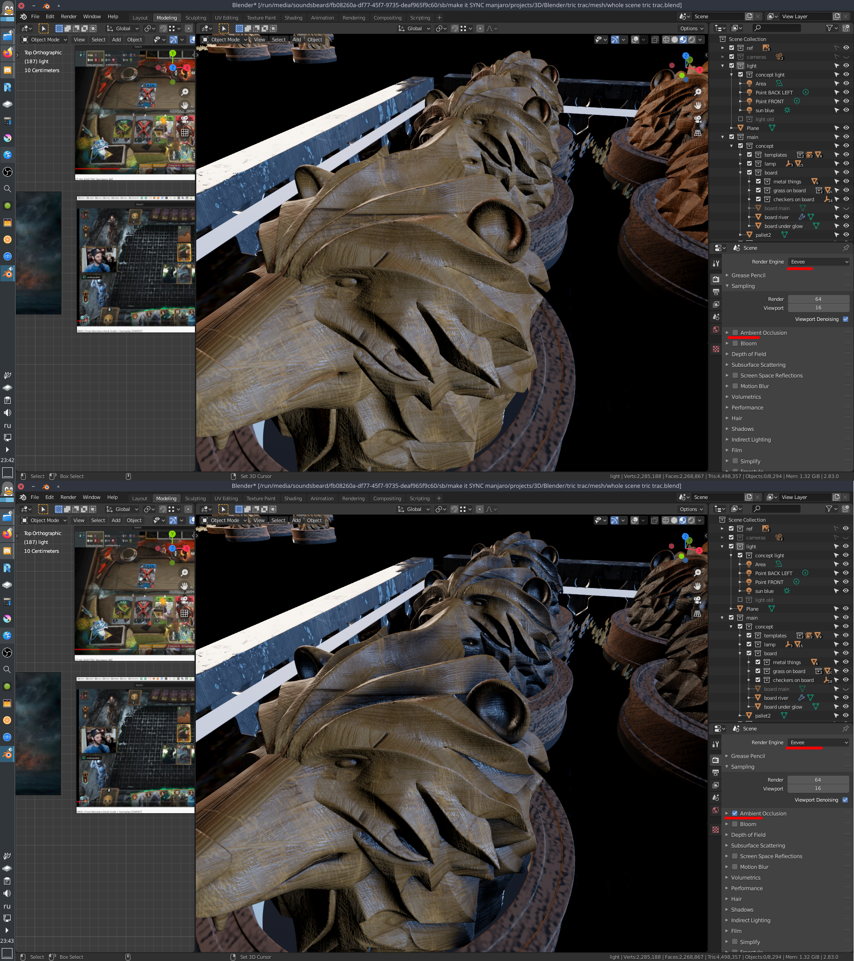Switch upper main viewport to solid shading
The width and height of the screenshot is (854, 961).
(x=675, y=40)
